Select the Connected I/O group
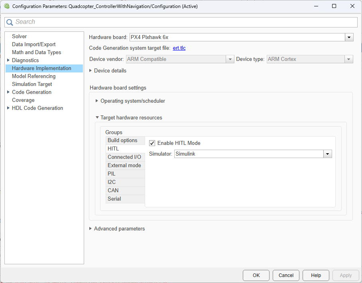The image size is (362, 283). point(125,157)
